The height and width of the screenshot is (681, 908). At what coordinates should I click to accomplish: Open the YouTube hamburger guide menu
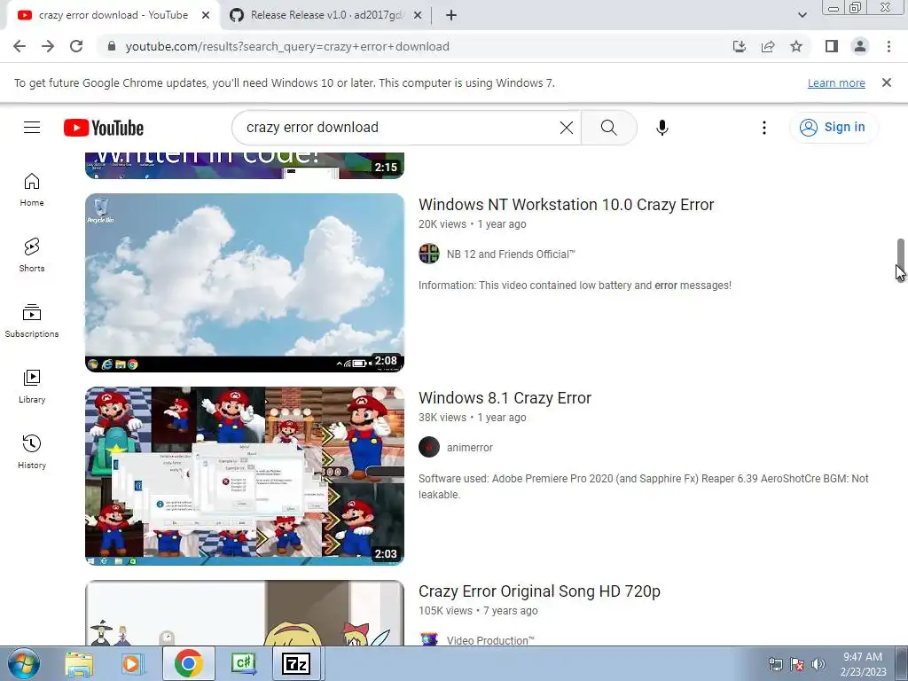click(x=32, y=128)
